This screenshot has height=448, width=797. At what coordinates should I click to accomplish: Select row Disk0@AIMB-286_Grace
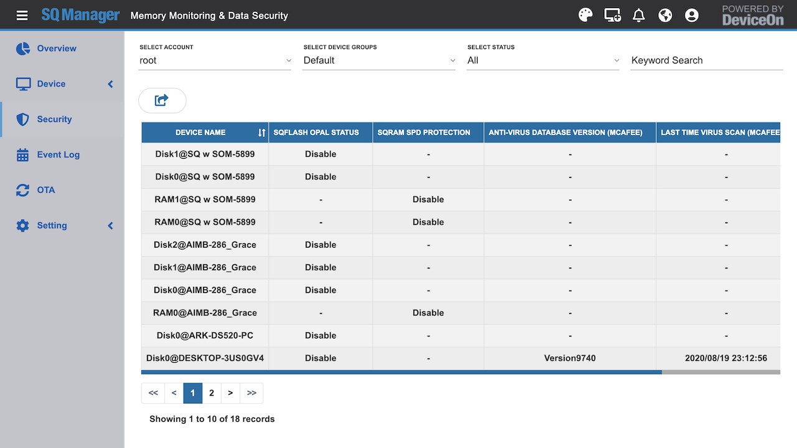pos(461,291)
